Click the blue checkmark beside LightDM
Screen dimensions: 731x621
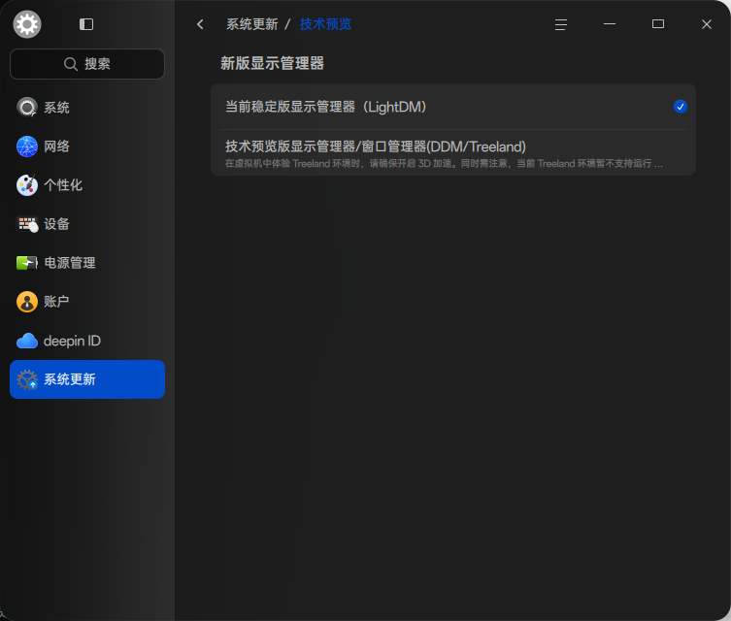681,107
